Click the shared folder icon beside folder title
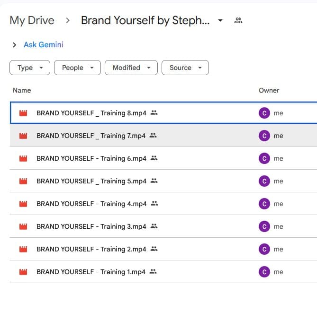Viewport: 317px width, 311px height. (238, 21)
